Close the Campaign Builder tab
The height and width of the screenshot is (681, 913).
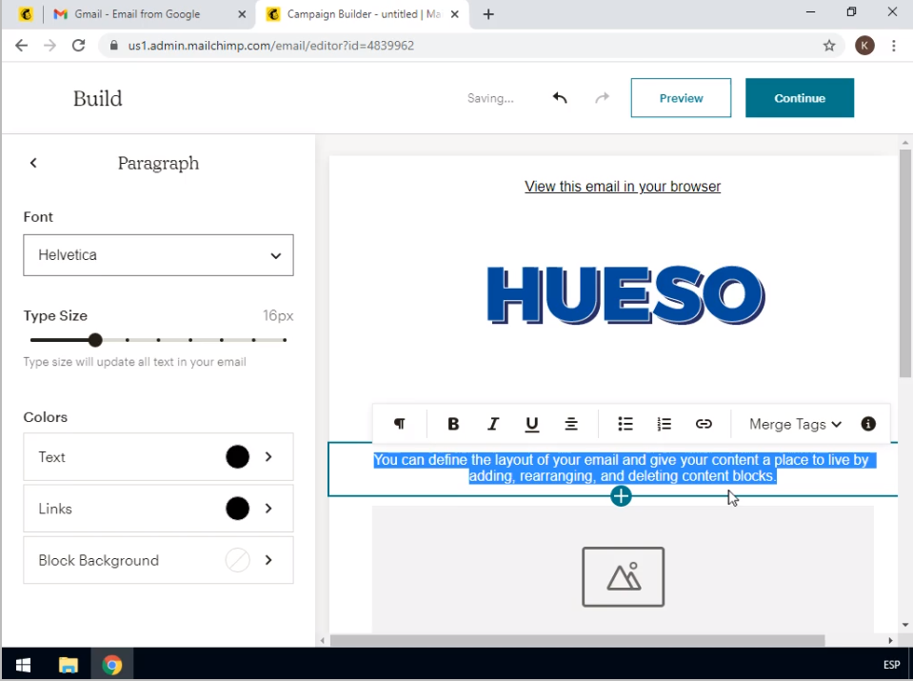455,14
